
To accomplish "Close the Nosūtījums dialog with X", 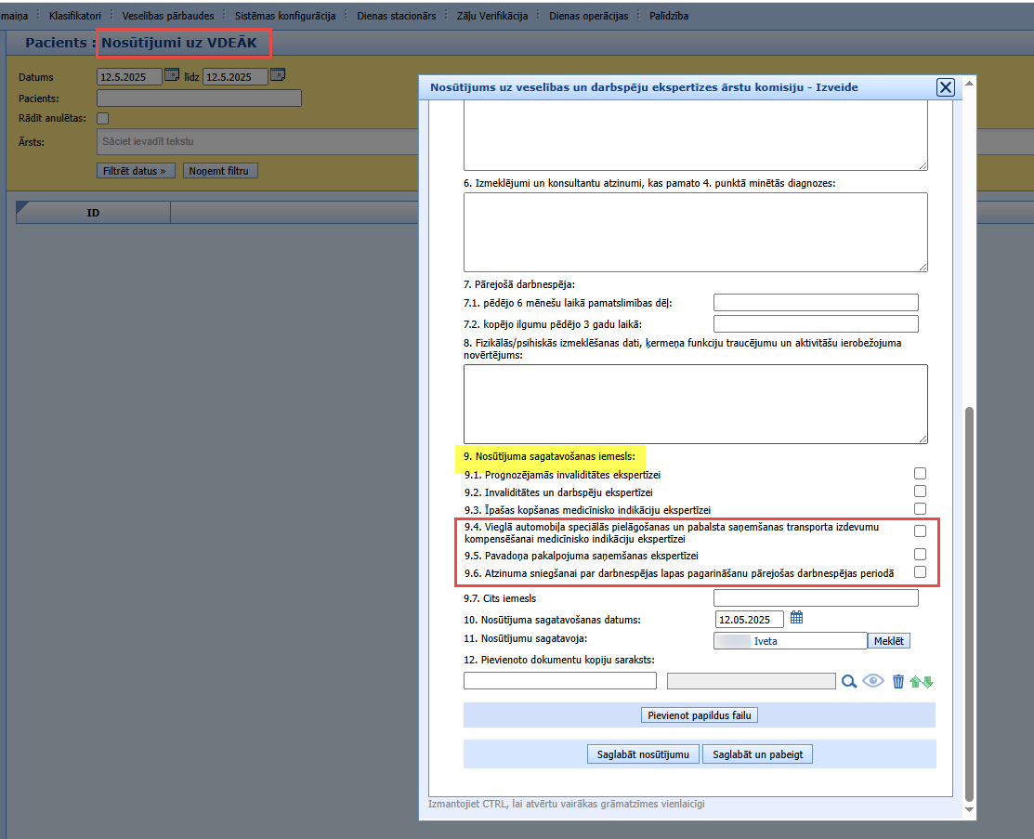I will point(946,87).
